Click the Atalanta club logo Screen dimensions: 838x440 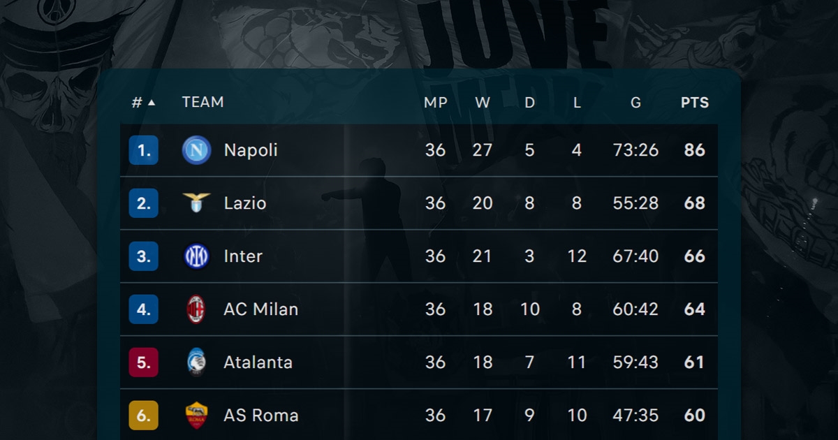(196, 362)
